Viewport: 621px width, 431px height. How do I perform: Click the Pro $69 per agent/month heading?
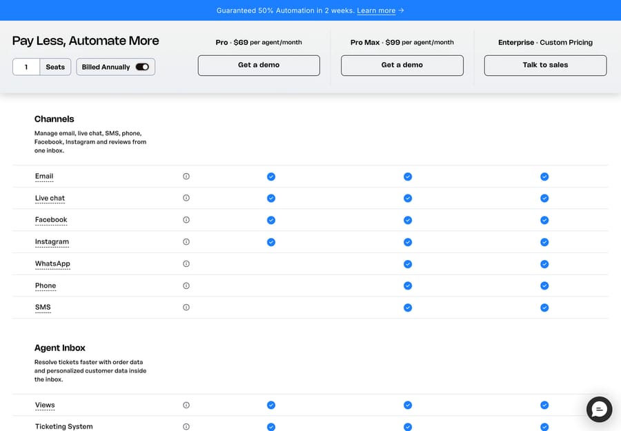pos(259,42)
